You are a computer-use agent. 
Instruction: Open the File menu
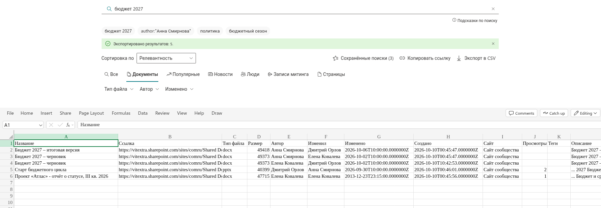[10, 113]
